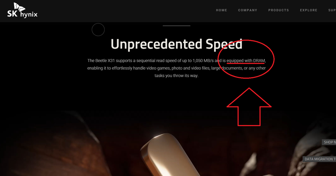Click the Data Migration Tool button
Viewport: 336px width, 176px height.
pyautogui.click(x=319, y=159)
